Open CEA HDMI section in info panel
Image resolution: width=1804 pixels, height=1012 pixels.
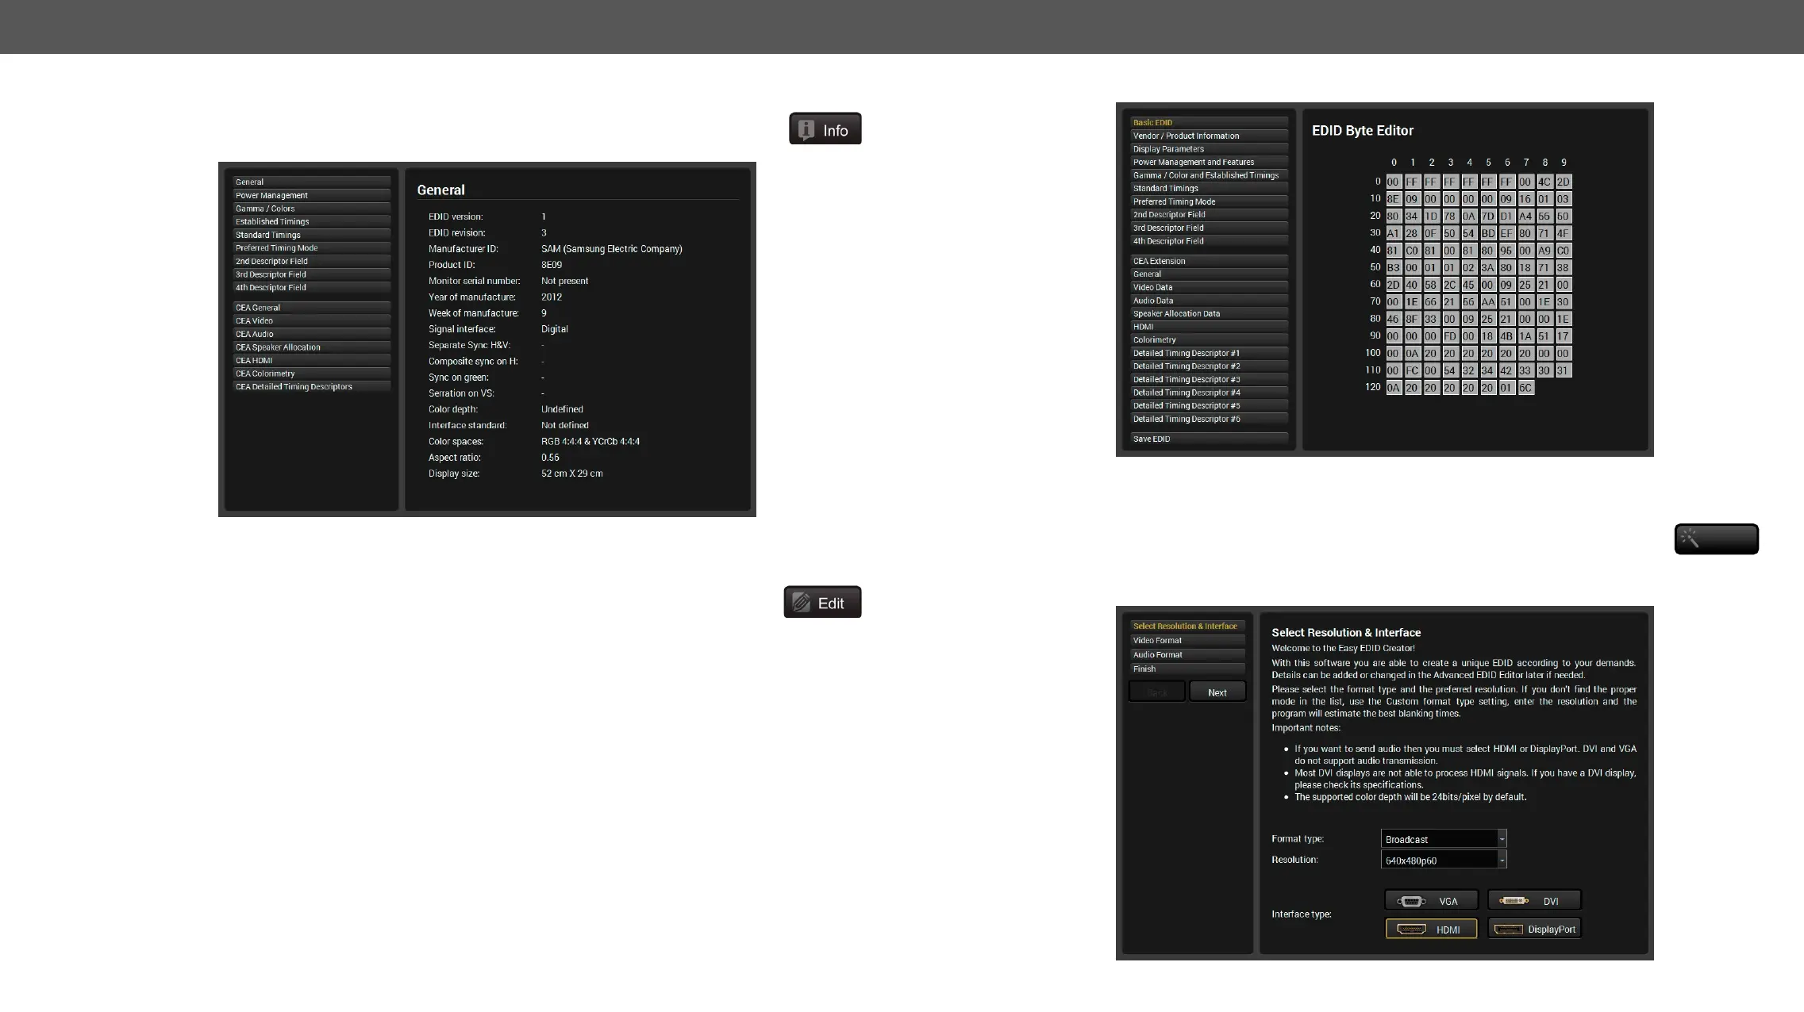(x=311, y=360)
